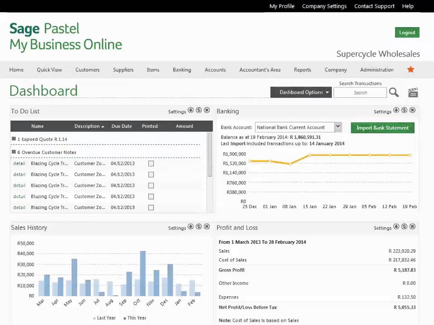Open the Items menu
Image resolution: width=434 pixels, height=325 pixels.
[153, 70]
